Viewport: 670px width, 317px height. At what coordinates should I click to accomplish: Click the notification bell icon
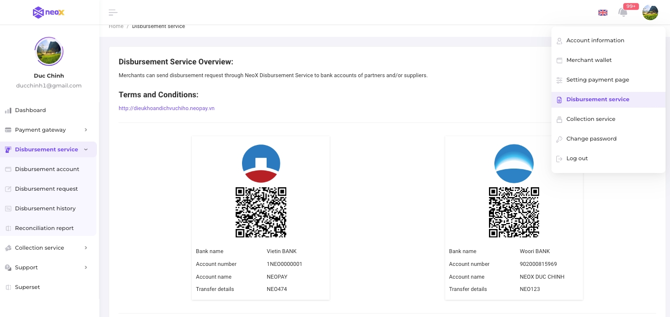pyautogui.click(x=623, y=12)
